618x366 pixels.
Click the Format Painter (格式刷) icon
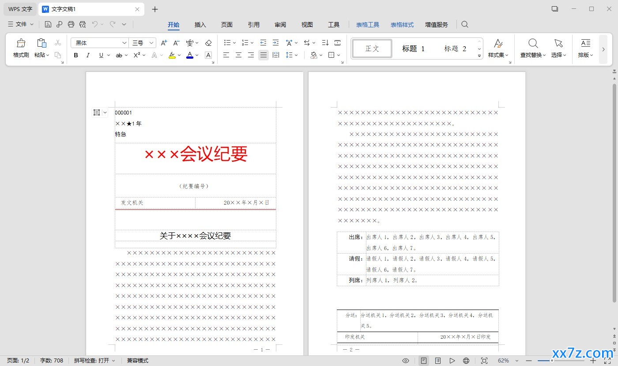pyautogui.click(x=21, y=48)
